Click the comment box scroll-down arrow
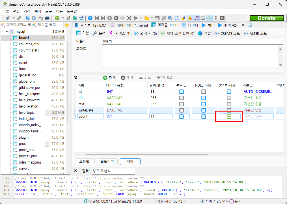 click(280, 65)
